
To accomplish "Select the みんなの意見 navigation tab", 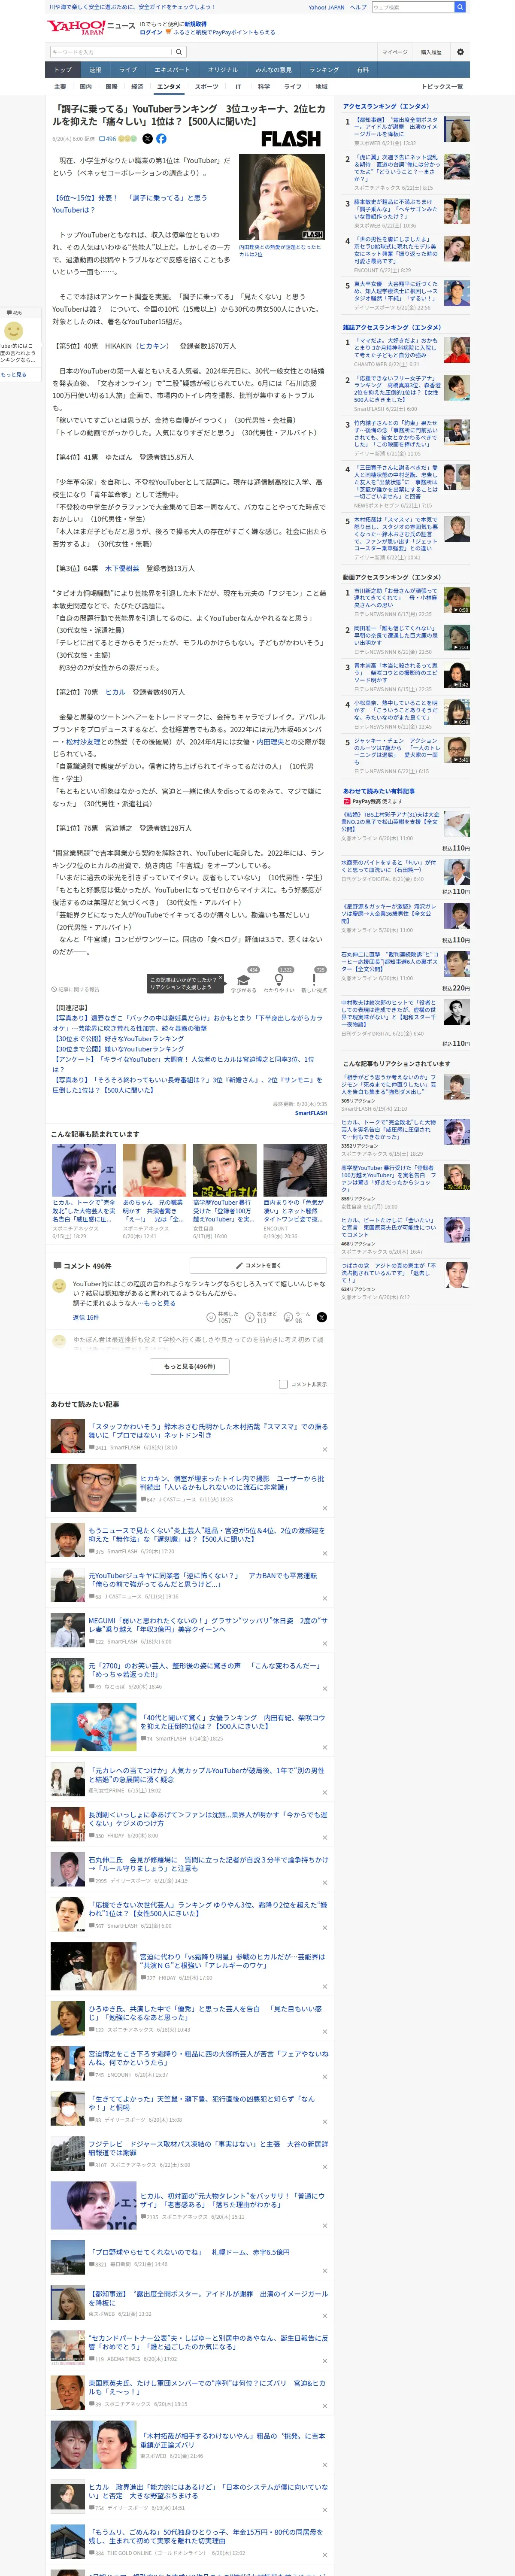I will [273, 70].
